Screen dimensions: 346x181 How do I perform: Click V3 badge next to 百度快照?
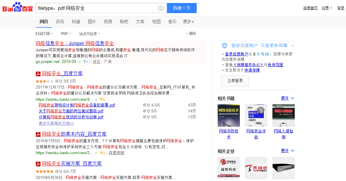click(102, 153)
